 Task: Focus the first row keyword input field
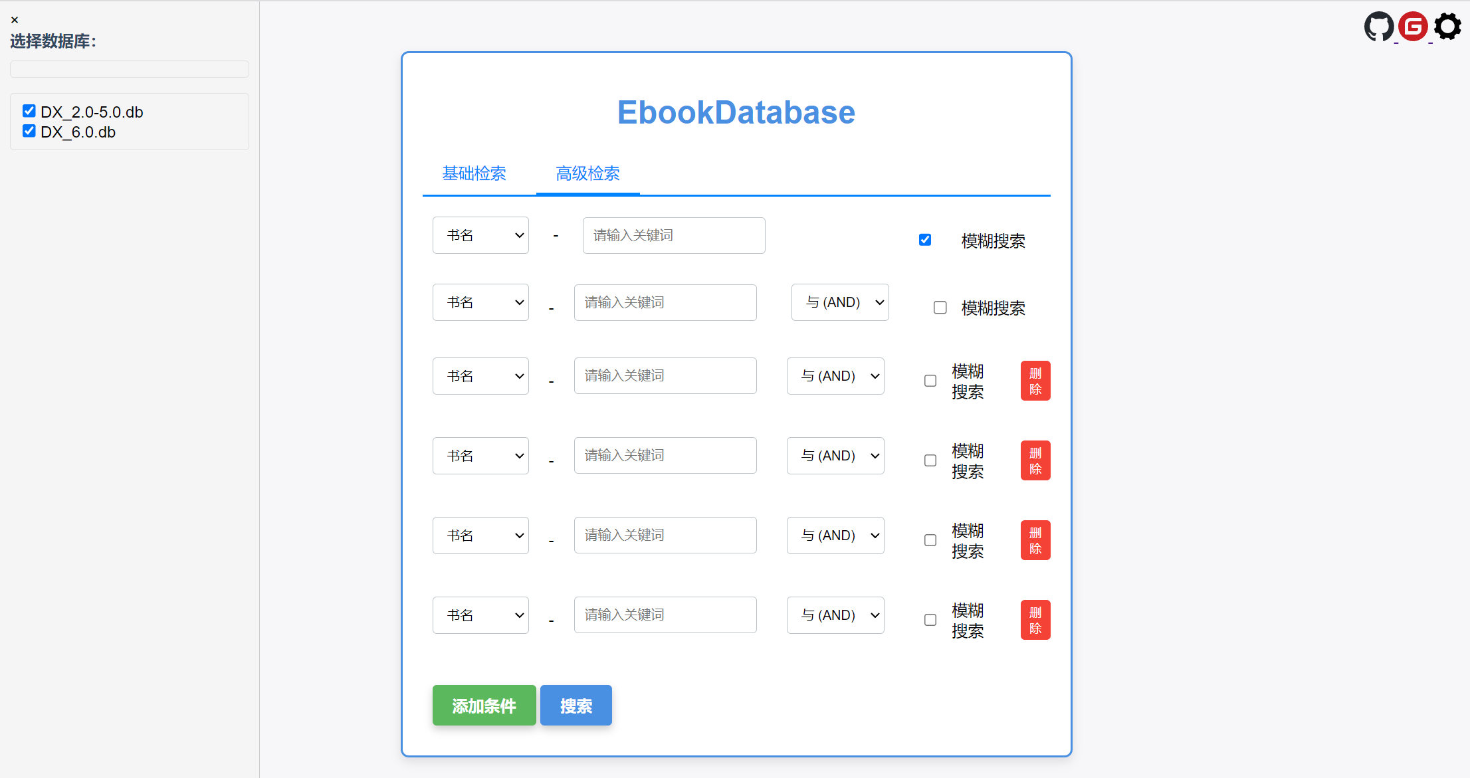coord(674,235)
